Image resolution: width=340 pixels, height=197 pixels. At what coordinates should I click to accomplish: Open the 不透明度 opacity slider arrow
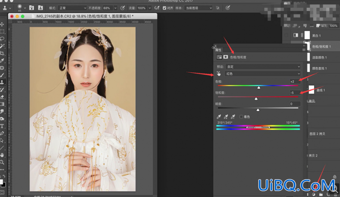pos(115,8)
